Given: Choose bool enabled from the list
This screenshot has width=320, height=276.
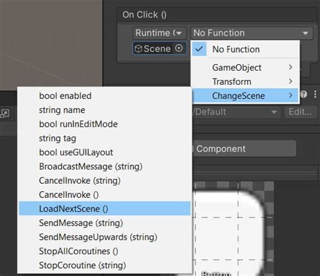Looking at the screenshot, I should pos(105,96).
